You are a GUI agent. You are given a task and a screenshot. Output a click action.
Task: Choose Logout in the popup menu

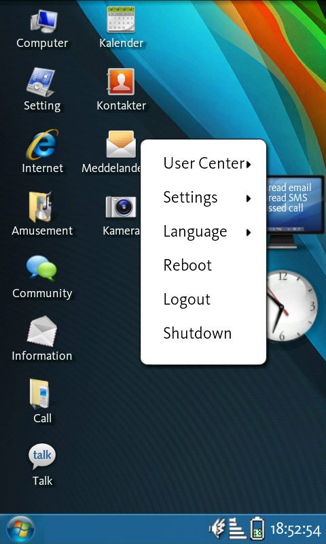pos(203,300)
